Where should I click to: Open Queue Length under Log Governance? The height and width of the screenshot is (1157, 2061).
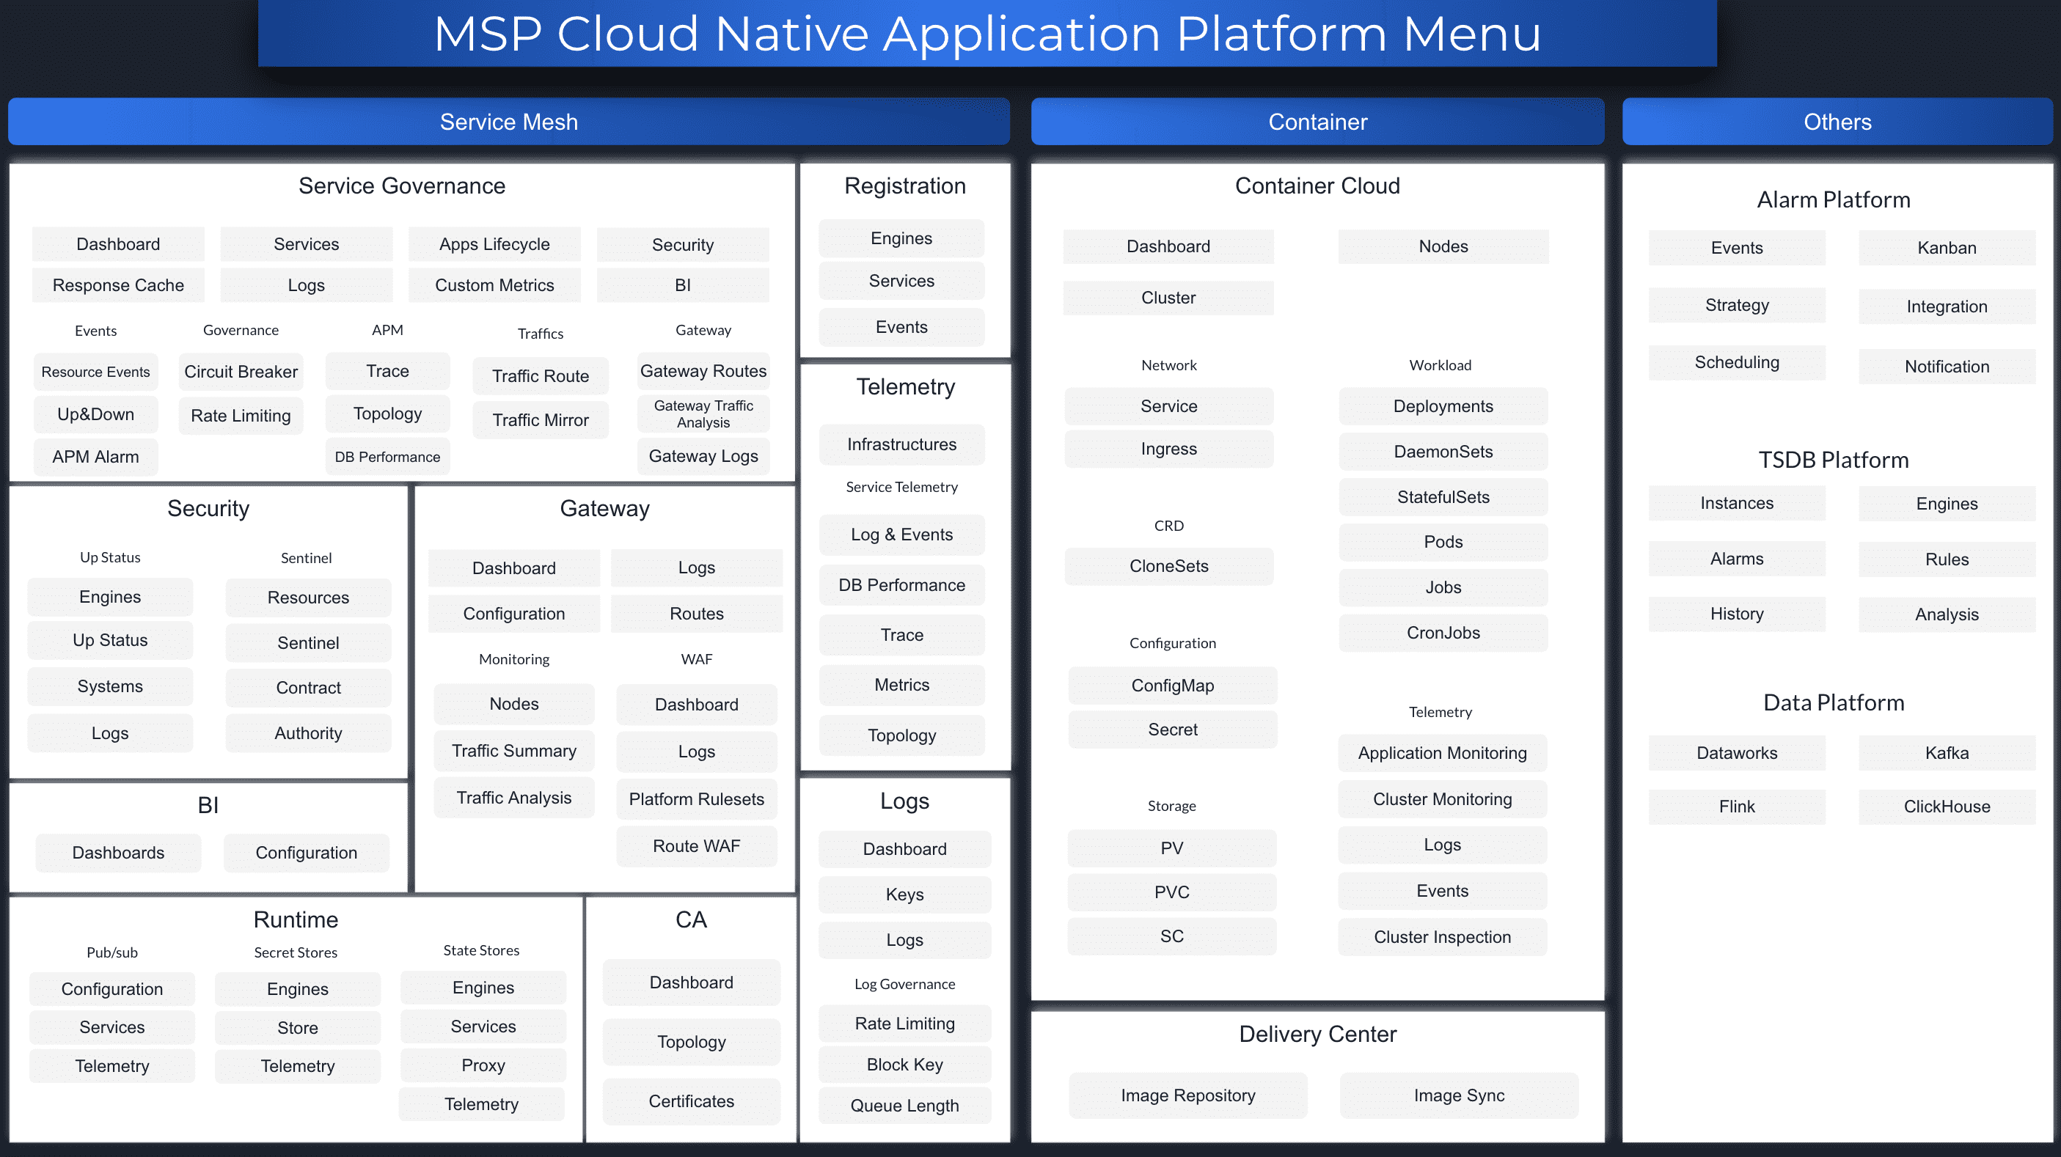pyautogui.click(x=905, y=1106)
